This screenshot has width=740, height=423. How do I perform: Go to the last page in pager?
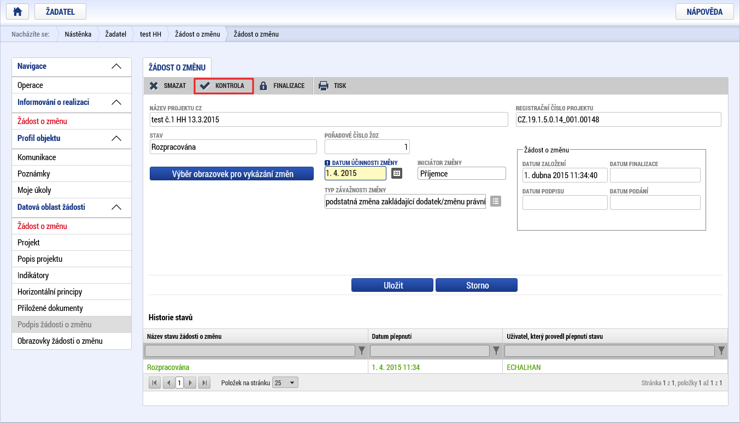[x=204, y=383]
